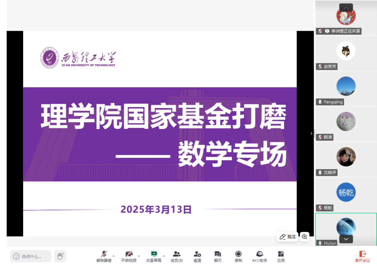Screen dimensions: 377x266
Task: Expand audio options arrow beside 解除静音
Action: pos(114,256)
